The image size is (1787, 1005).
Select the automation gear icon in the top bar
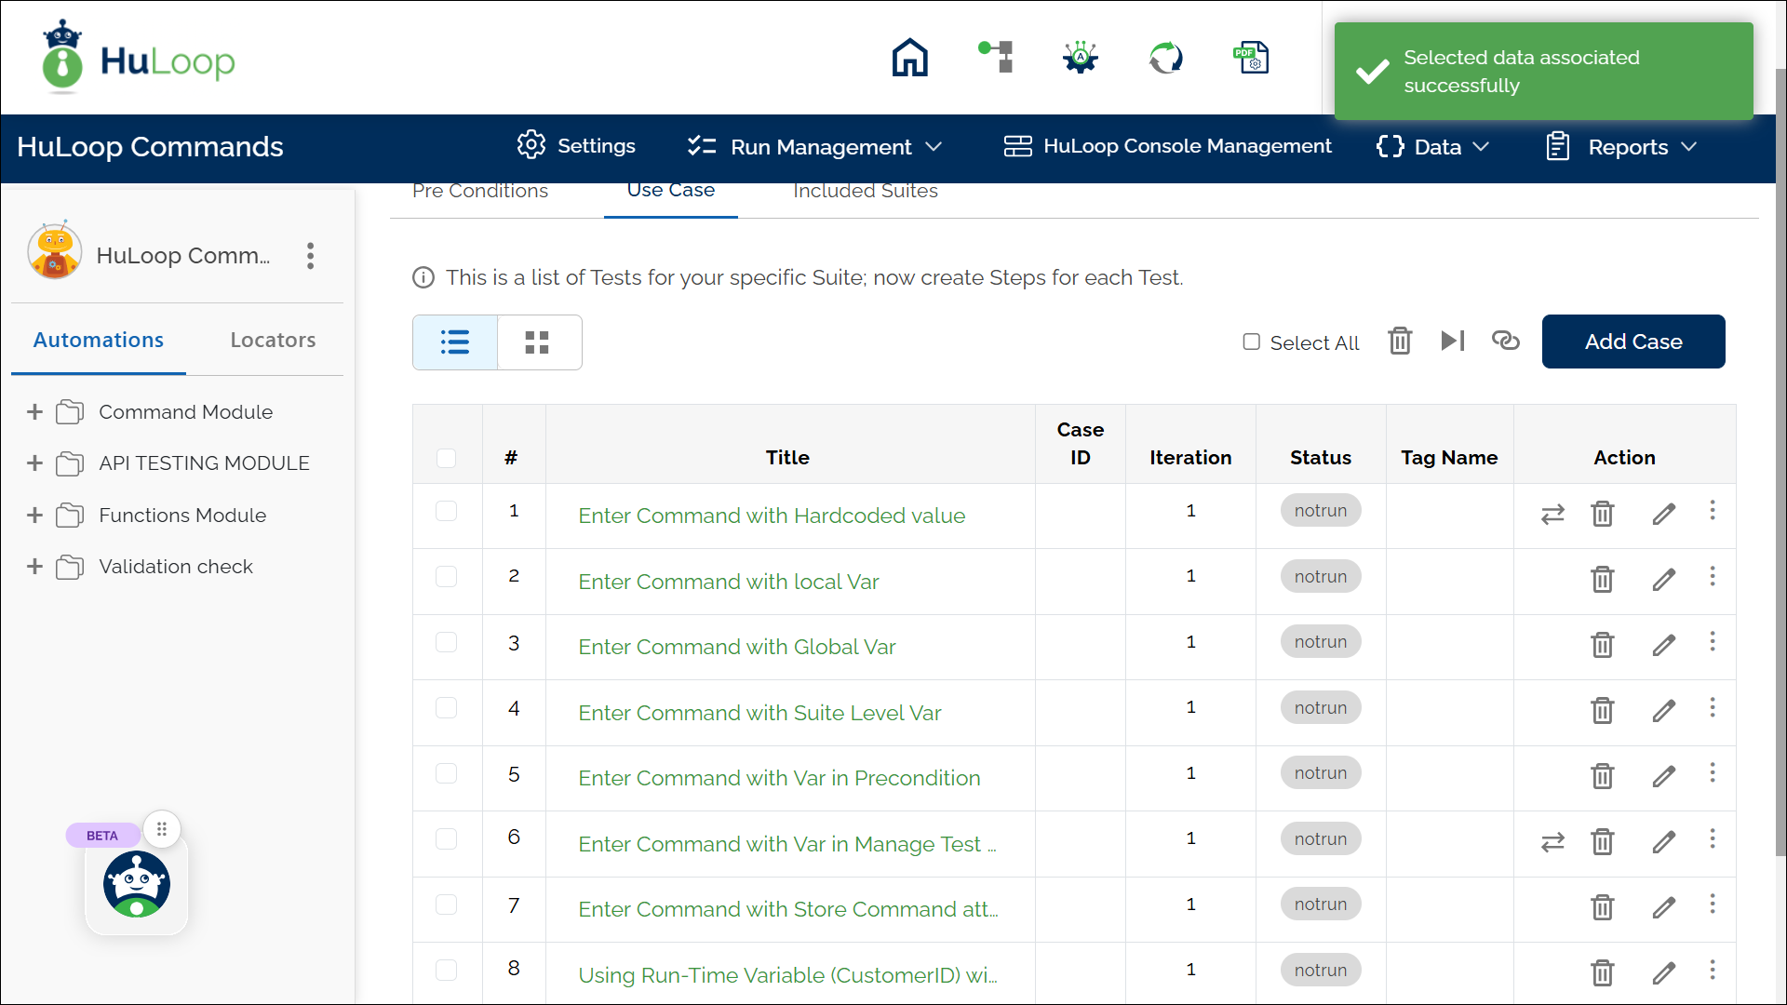[x=1079, y=57]
